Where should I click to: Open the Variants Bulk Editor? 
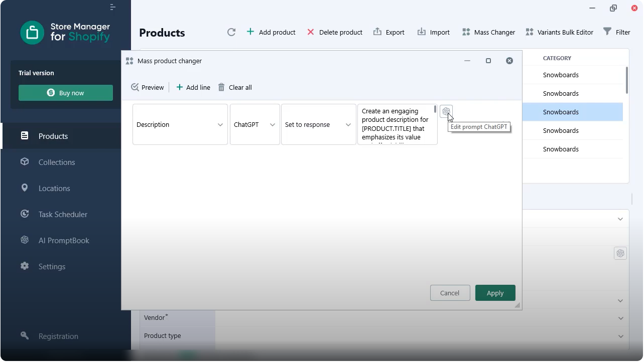[x=559, y=32]
